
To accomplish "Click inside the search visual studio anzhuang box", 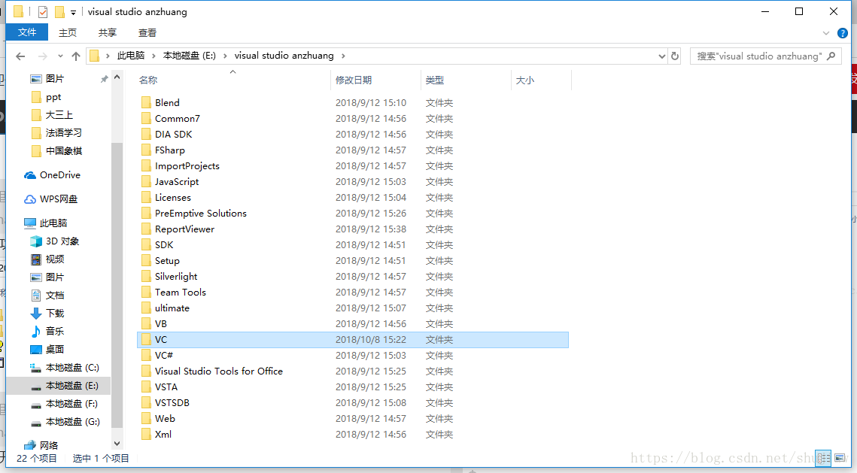I will [760, 56].
